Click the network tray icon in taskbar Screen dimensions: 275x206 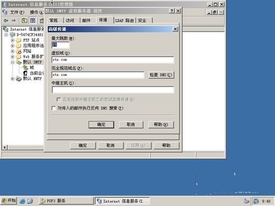point(246,201)
